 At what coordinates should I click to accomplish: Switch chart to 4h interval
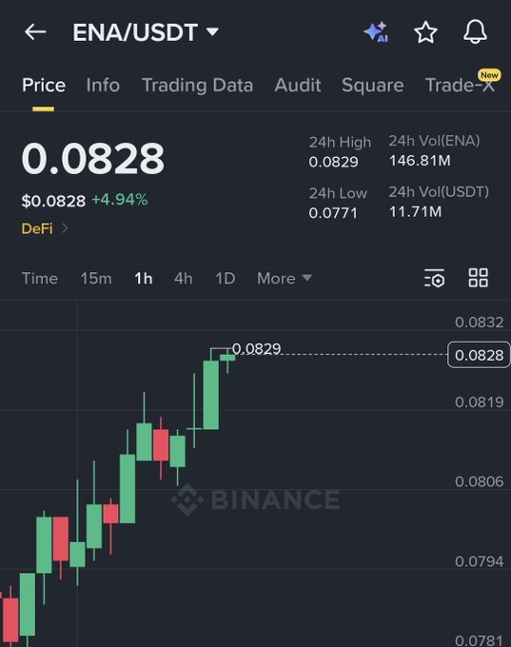[x=184, y=279]
